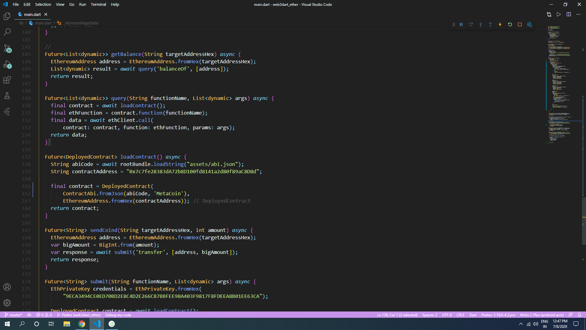The height and width of the screenshot is (330, 586).
Task: Open More Actions ellipsis in editor
Action: point(578,14)
